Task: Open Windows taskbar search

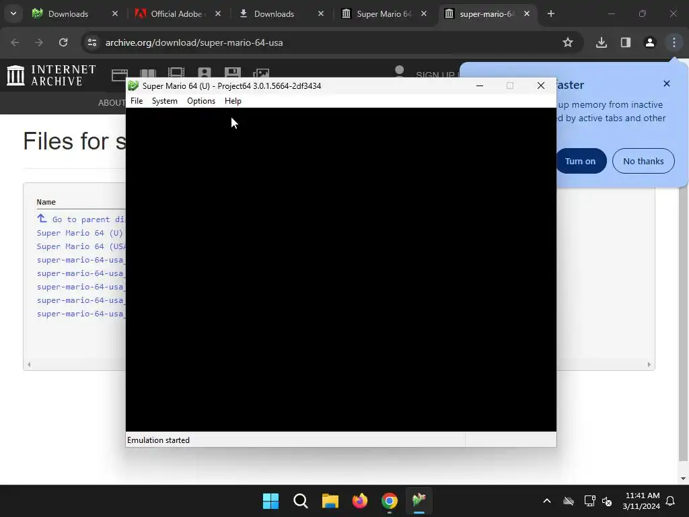Action: point(301,501)
